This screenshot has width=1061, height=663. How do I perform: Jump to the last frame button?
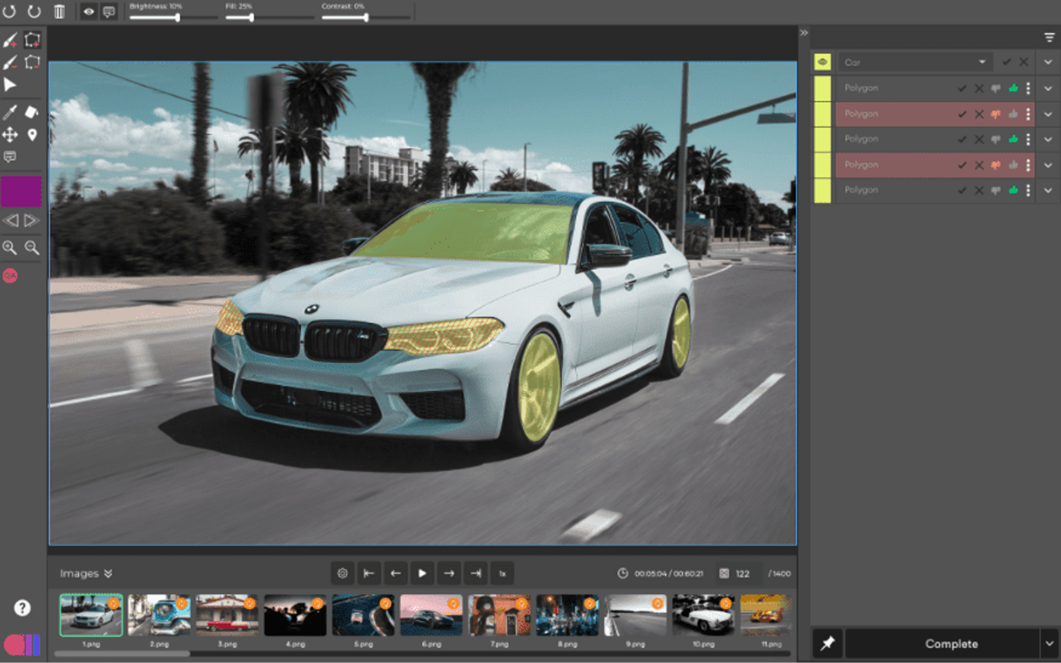point(476,574)
